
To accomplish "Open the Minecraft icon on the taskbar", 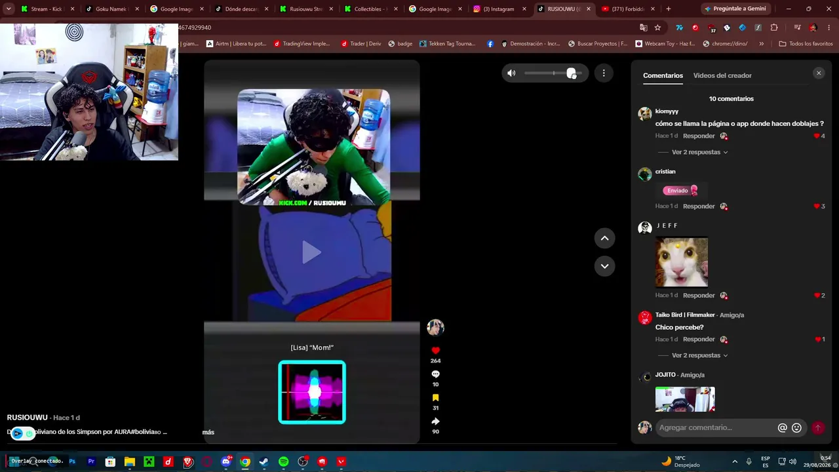I will pos(149,462).
